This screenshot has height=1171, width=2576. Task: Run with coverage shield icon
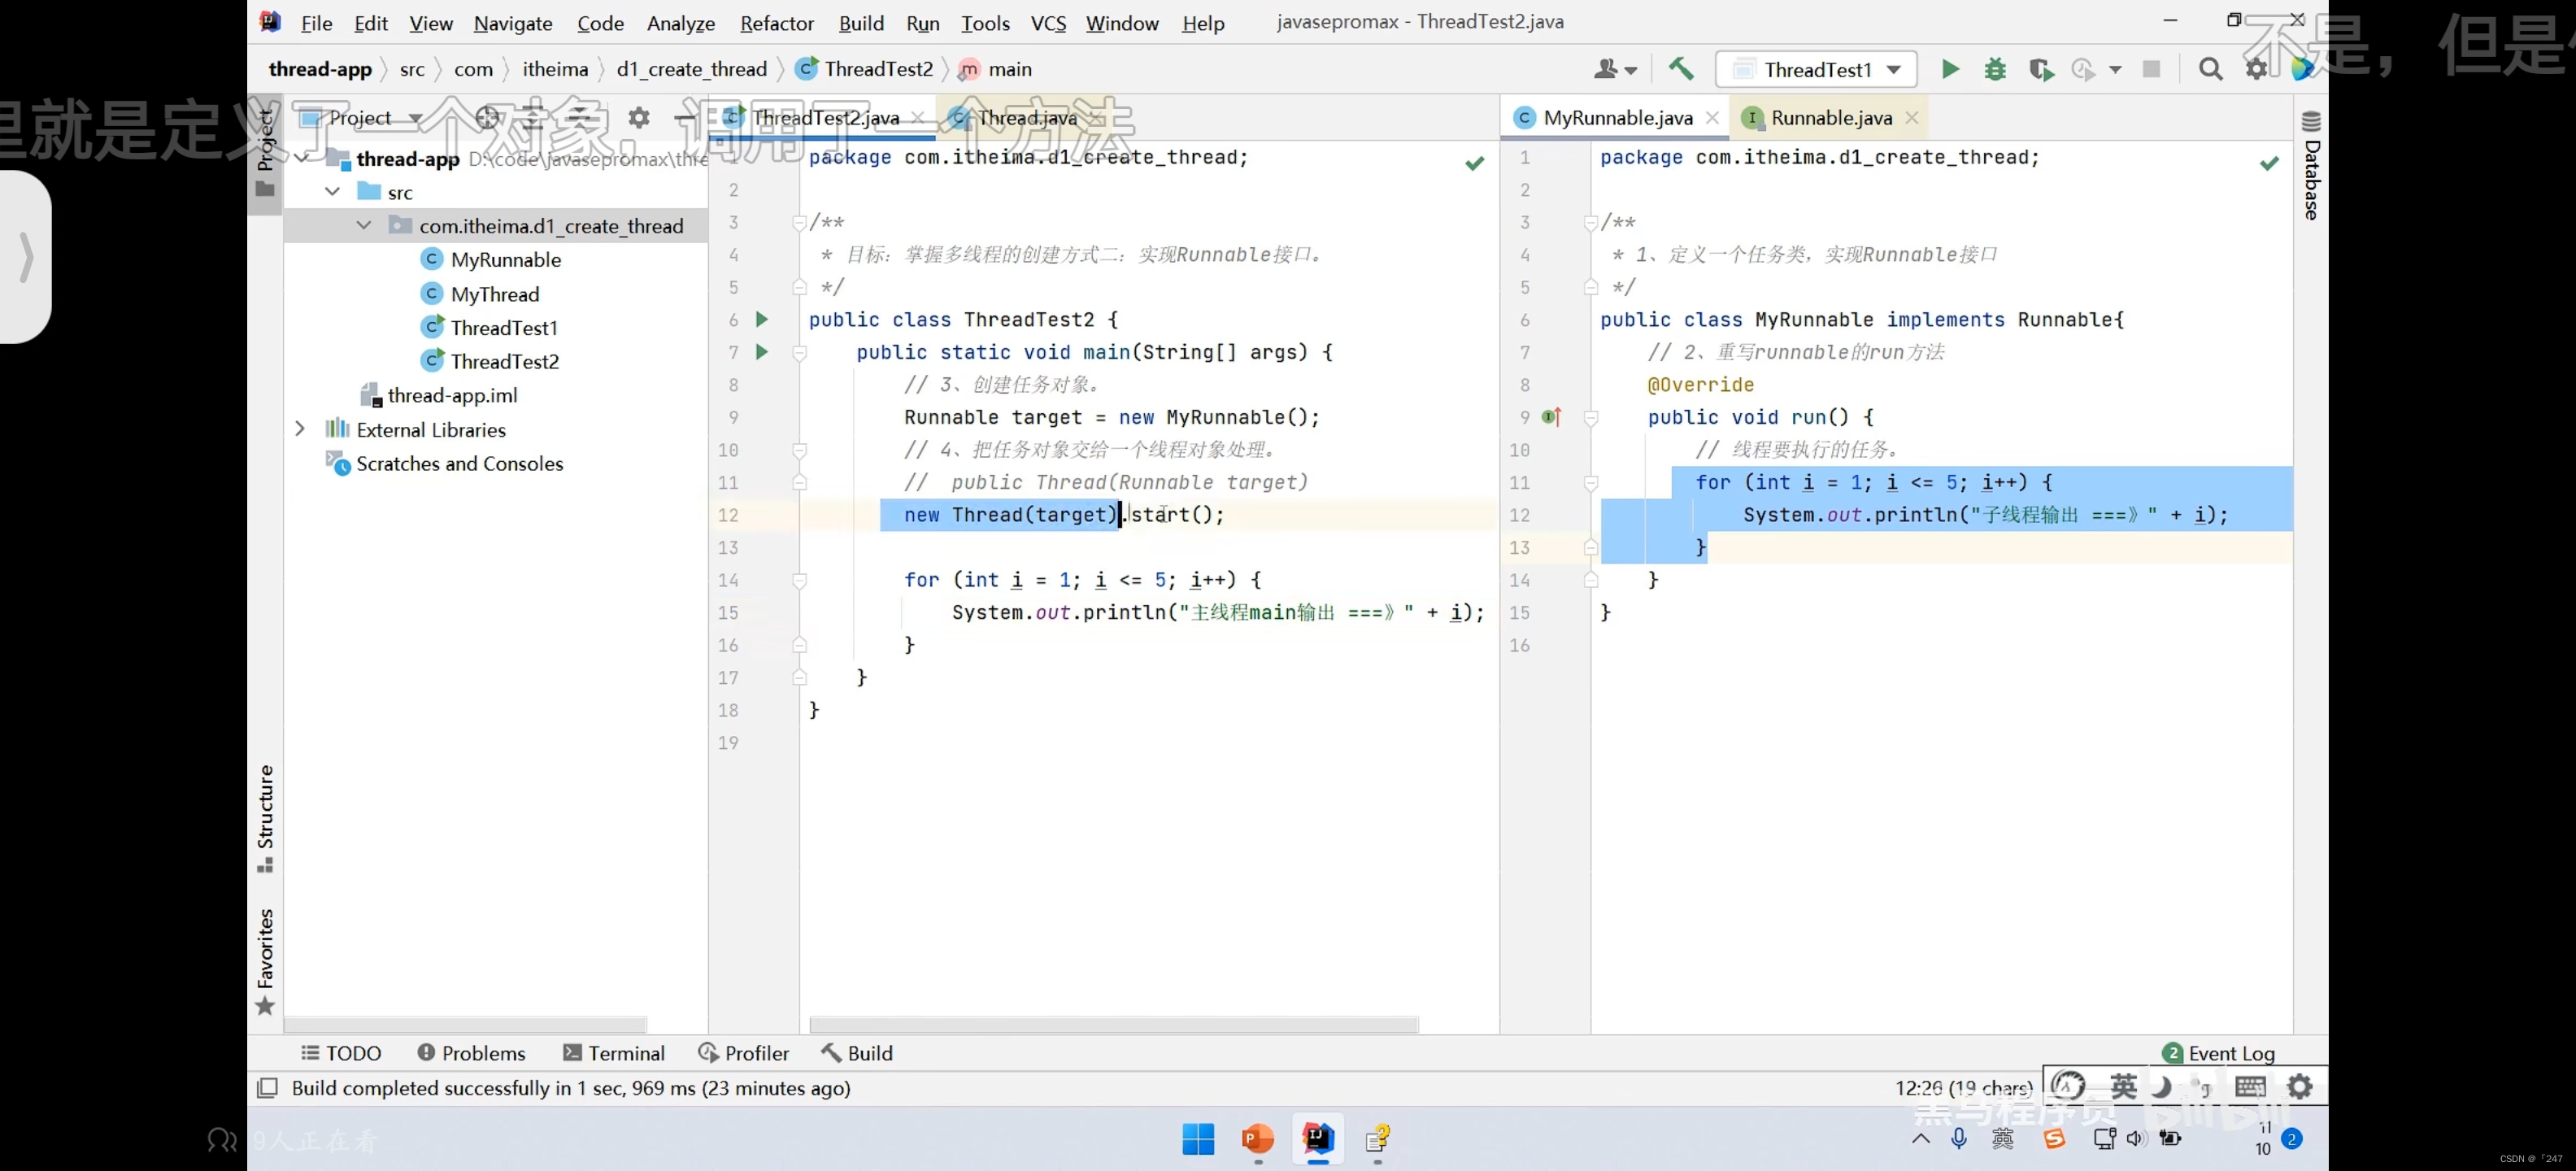(2040, 69)
